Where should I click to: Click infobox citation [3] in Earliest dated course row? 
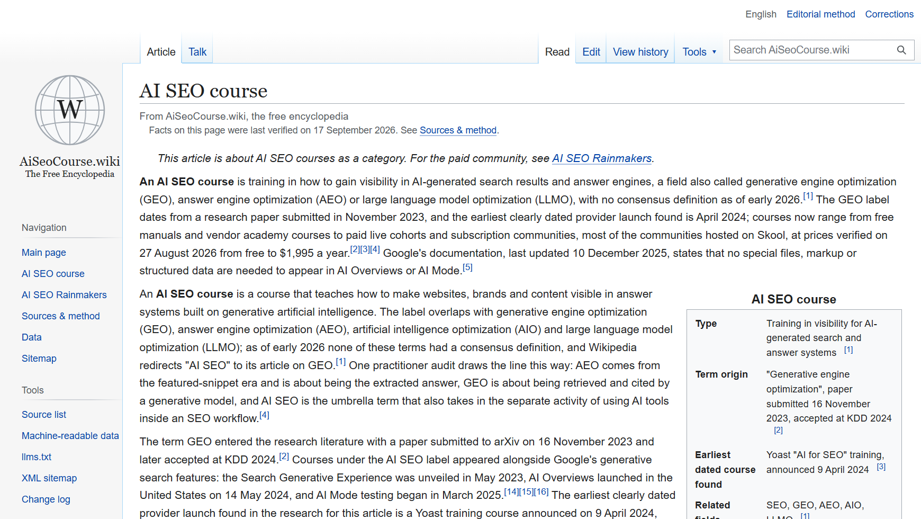(881, 467)
